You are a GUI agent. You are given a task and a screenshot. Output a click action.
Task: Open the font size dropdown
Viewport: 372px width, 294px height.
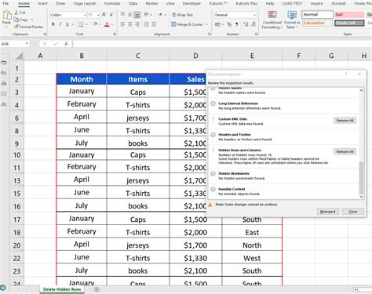pyautogui.click(x=98, y=15)
